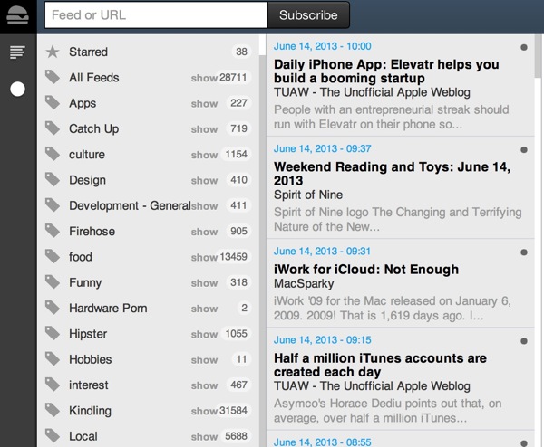This screenshot has width=544, height=447.
Task: Select the Development - General tag
Action: 130,205
